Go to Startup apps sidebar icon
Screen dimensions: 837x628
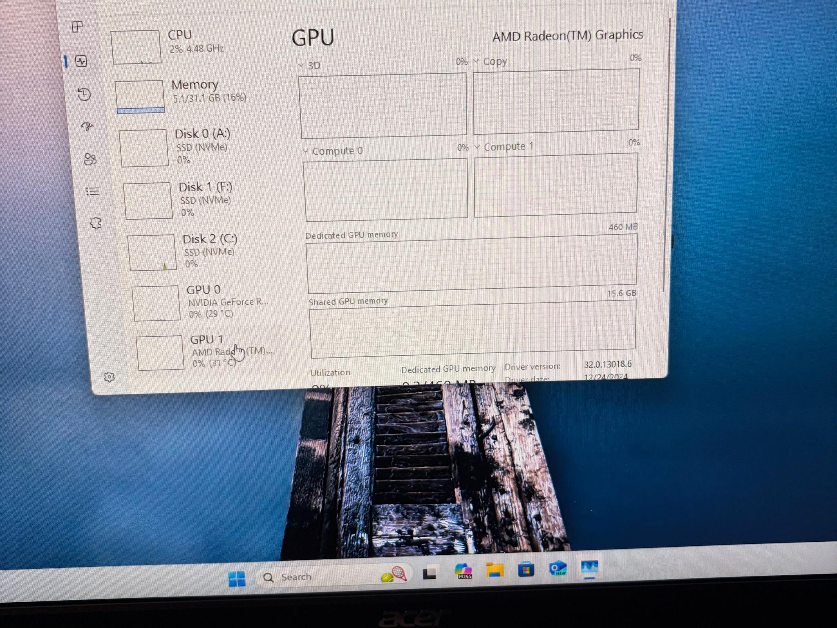coord(87,126)
